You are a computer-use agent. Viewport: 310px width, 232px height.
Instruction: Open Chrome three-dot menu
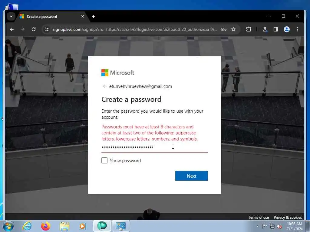click(298, 29)
